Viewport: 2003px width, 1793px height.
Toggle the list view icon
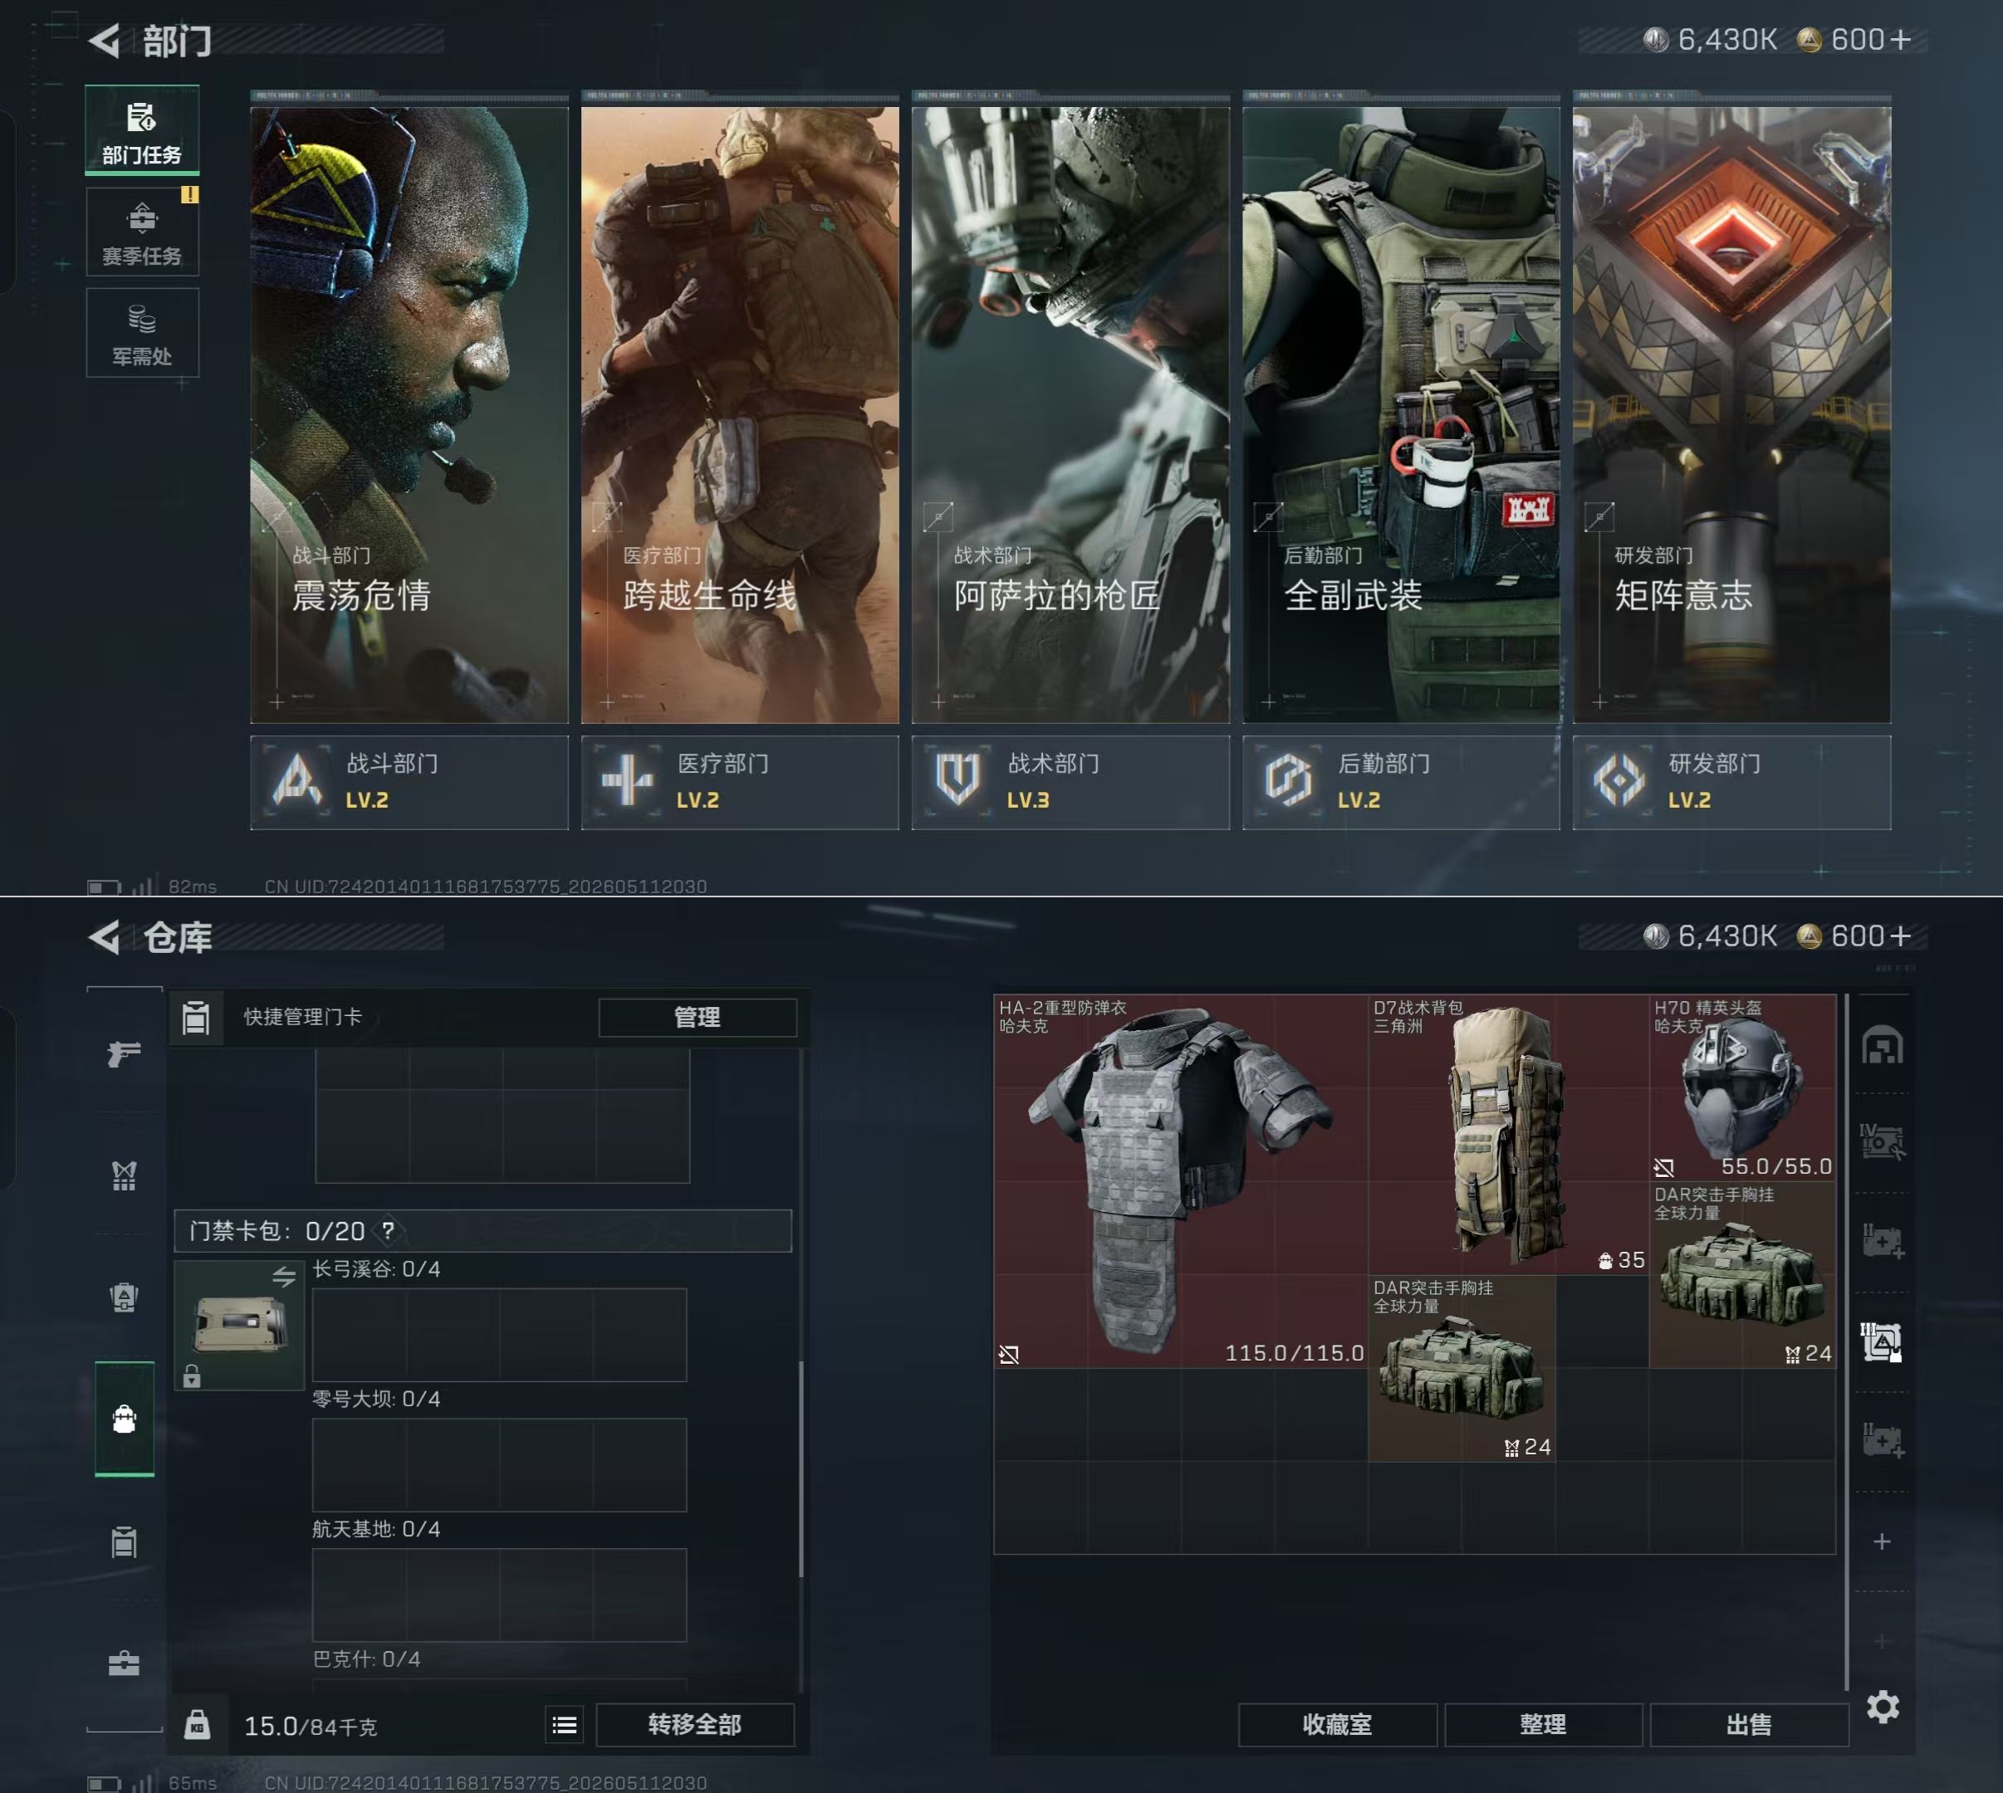[565, 1725]
